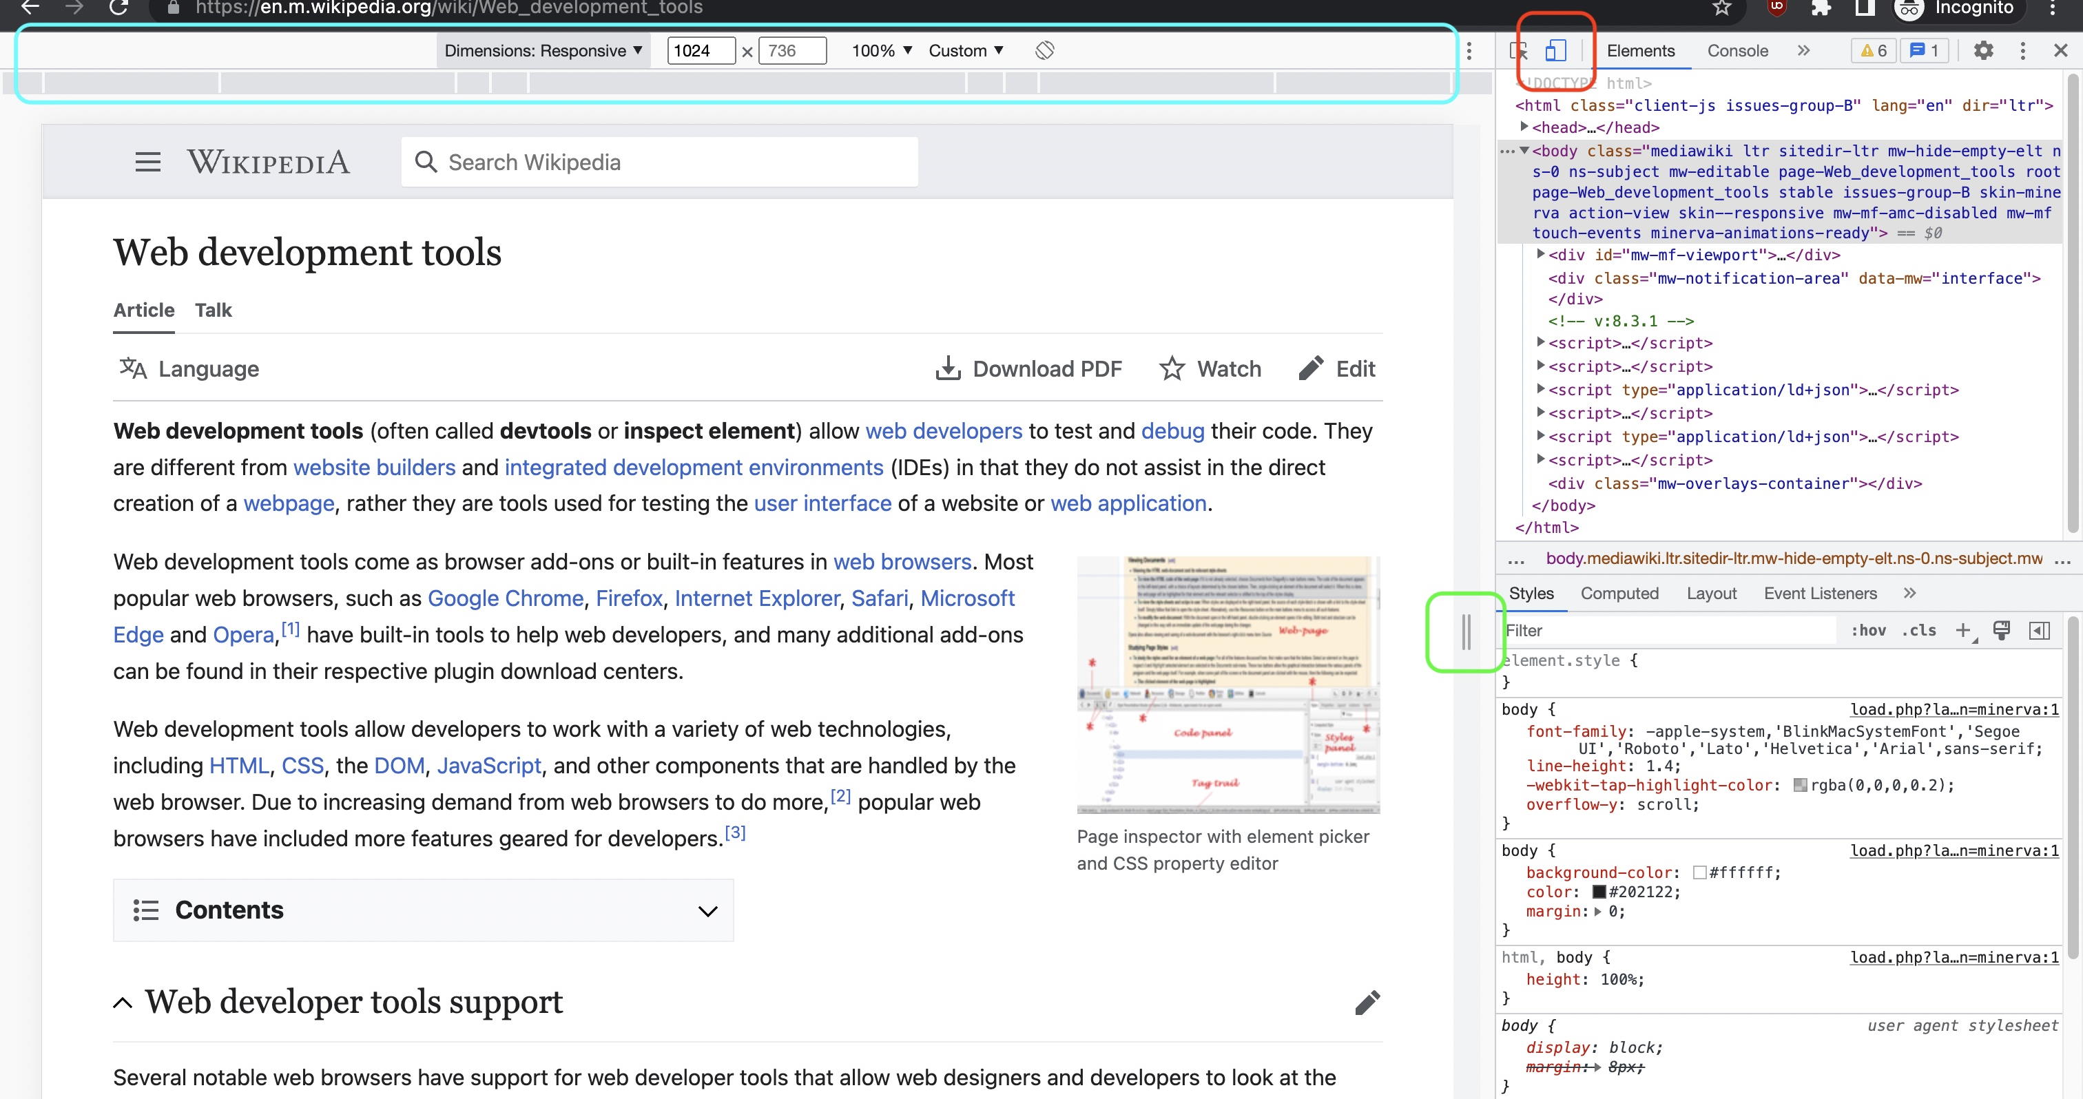Click the Edit pencil at the article top
Viewport: 2083px width, 1099px height.
click(x=1336, y=368)
